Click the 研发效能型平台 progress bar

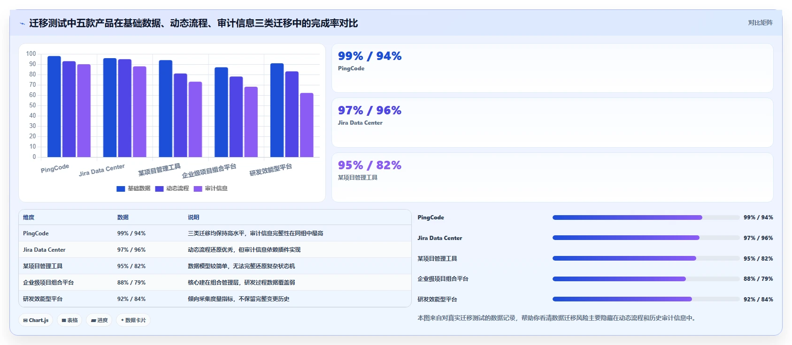646,299
